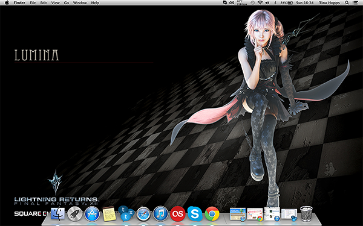363x226 pixels.
Task: Open Finder from the Dock
Action: [57, 213]
